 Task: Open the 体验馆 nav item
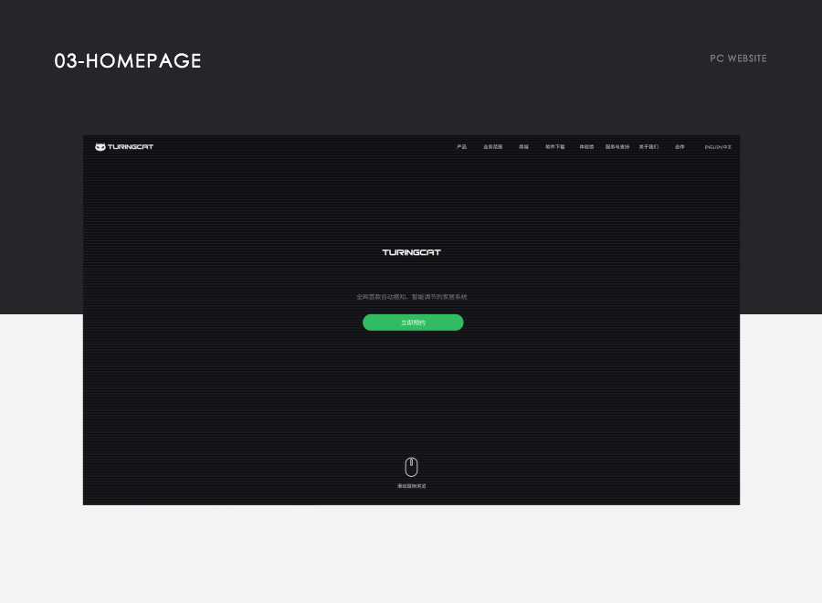pyautogui.click(x=586, y=147)
